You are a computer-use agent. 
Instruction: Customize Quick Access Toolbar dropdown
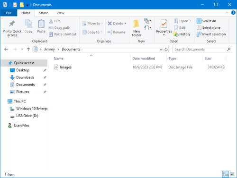click(x=27, y=5)
